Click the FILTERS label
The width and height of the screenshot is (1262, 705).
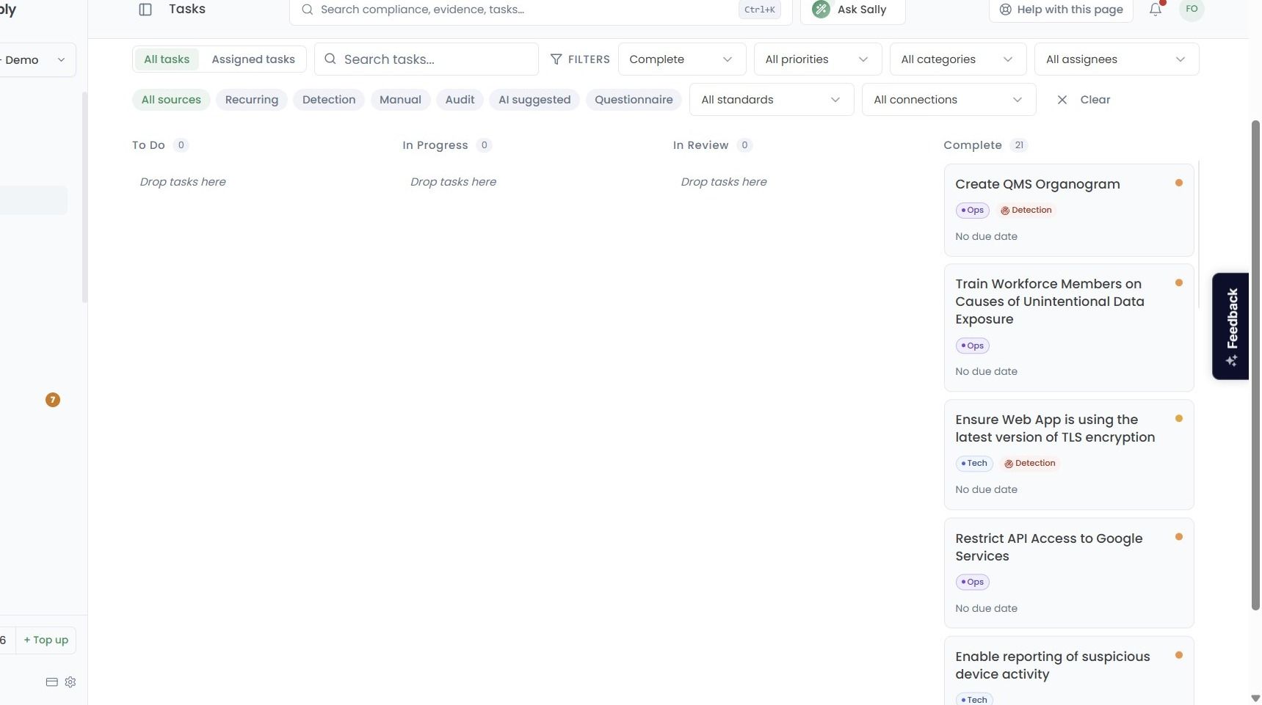point(589,59)
